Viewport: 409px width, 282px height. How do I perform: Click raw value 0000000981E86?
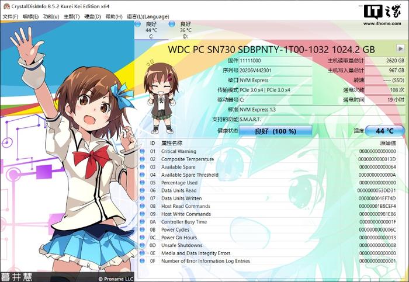coord(377,214)
